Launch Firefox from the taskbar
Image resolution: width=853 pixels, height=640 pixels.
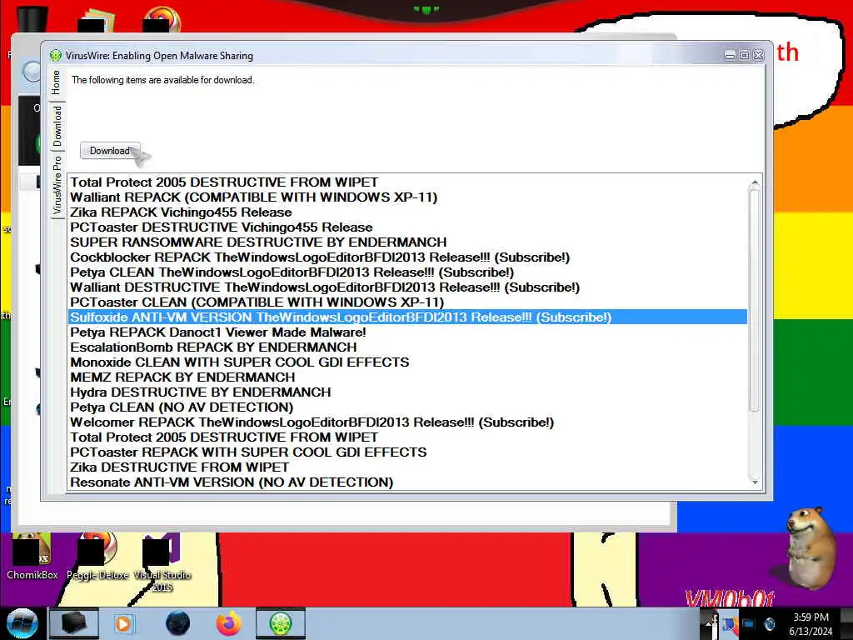click(229, 623)
